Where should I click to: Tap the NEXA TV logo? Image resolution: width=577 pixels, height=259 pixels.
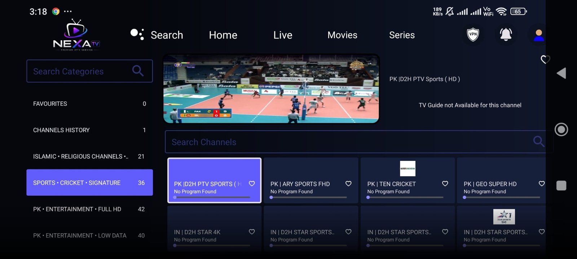76,35
